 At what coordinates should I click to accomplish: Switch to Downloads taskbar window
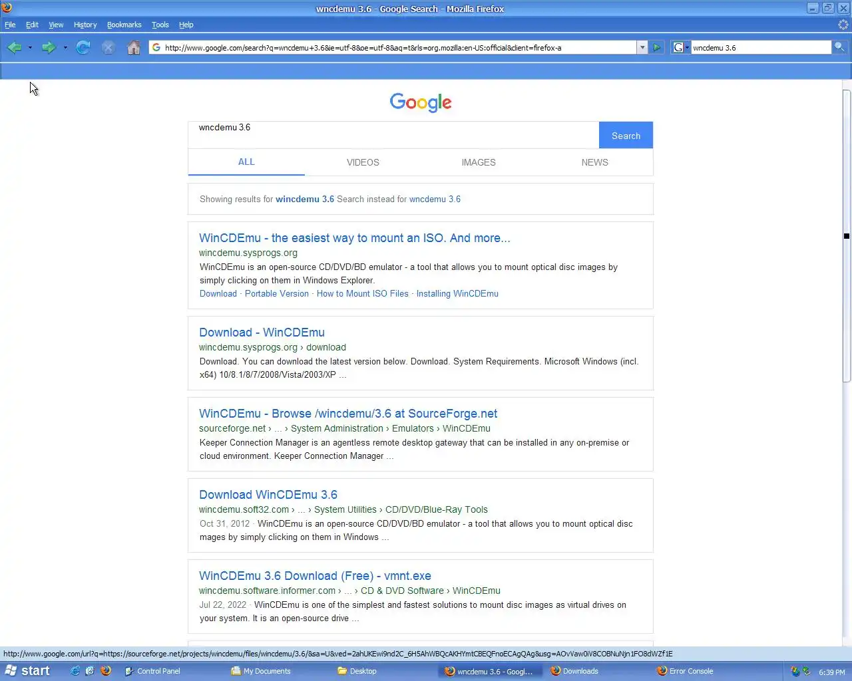pyautogui.click(x=599, y=671)
